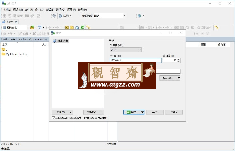The height and width of the screenshot is (151, 235).
Task: Open the Preferences gear icon
Action: (54, 16)
